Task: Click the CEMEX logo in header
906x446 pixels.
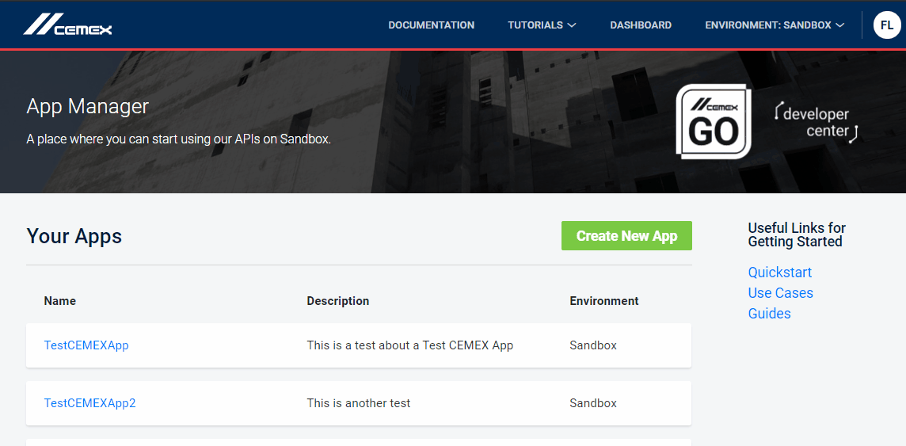Action: (x=67, y=25)
